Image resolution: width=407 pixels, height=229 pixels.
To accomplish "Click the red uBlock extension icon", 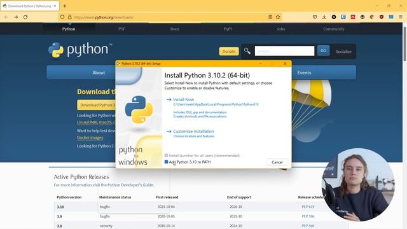I will click(x=382, y=17).
